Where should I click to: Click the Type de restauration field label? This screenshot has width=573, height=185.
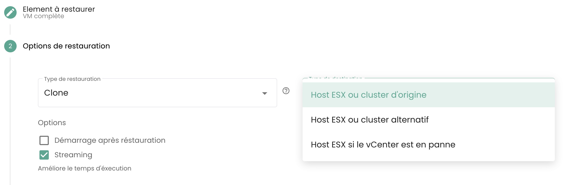72,79
